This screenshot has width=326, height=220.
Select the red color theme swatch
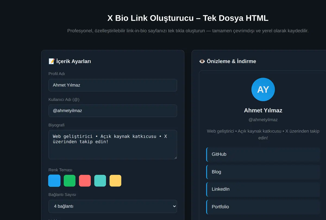(85, 181)
